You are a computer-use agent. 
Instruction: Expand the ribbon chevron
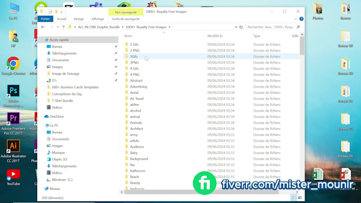(295, 19)
